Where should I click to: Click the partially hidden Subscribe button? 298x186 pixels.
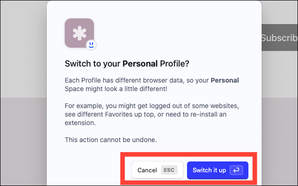(280, 38)
